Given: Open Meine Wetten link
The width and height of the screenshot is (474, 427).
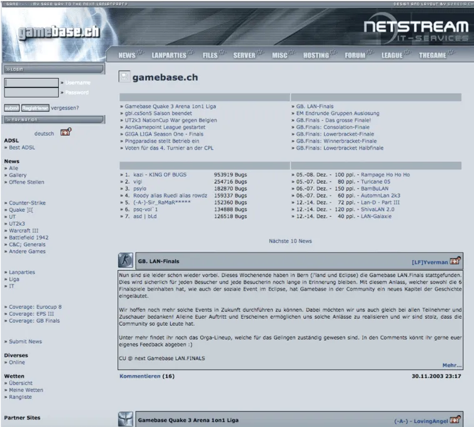Looking at the screenshot, I should (x=26, y=390).
